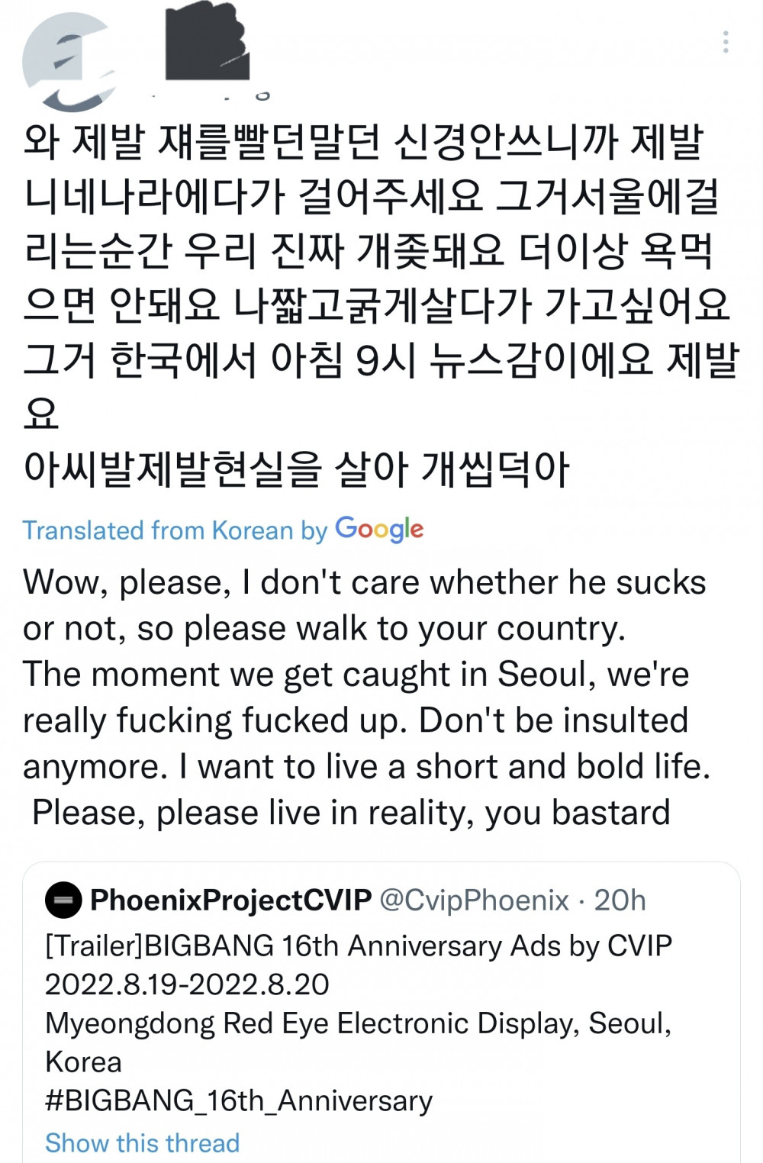
Task: Click the 20h timestamp on the quoted tweet
Action: coord(620,900)
